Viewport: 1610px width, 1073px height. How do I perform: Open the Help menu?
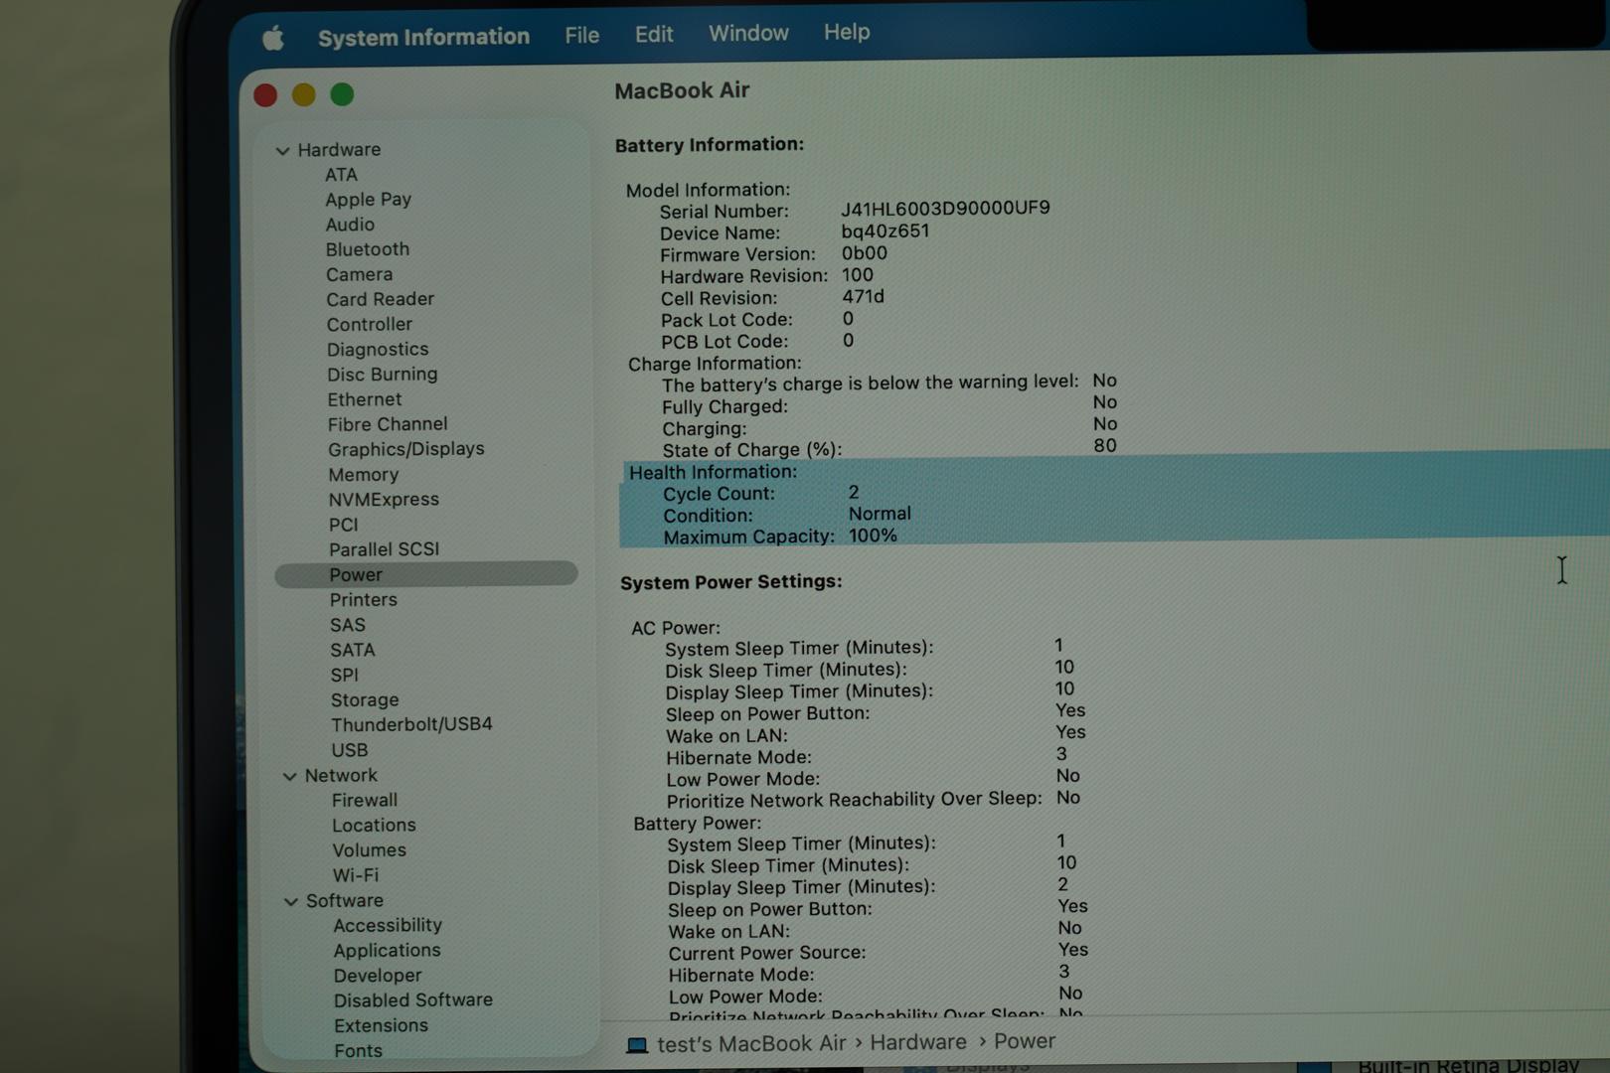coord(847,32)
